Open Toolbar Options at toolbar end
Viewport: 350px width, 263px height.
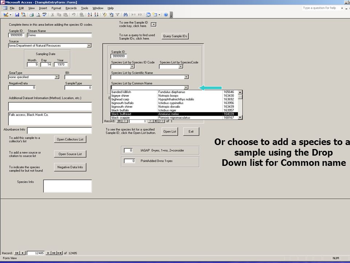click(x=171, y=15)
